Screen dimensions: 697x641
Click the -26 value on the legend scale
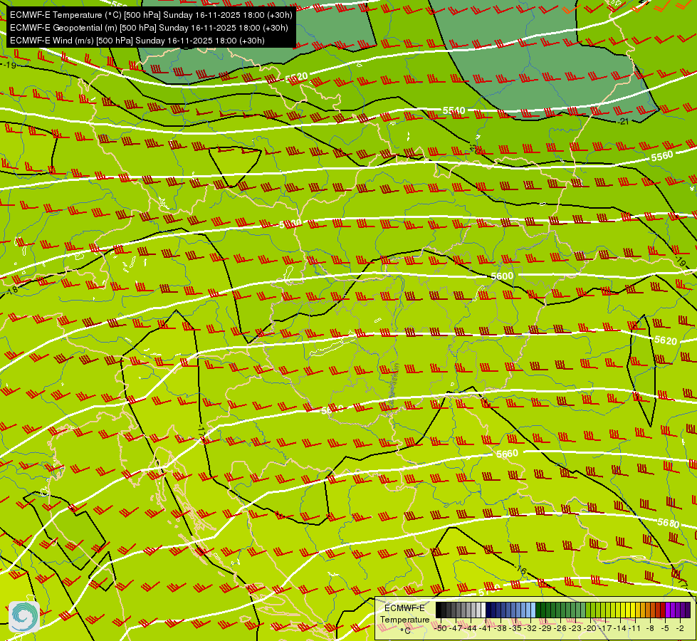click(560, 628)
